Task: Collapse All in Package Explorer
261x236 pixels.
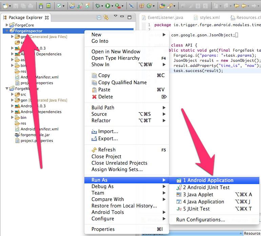Action: pos(99,18)
